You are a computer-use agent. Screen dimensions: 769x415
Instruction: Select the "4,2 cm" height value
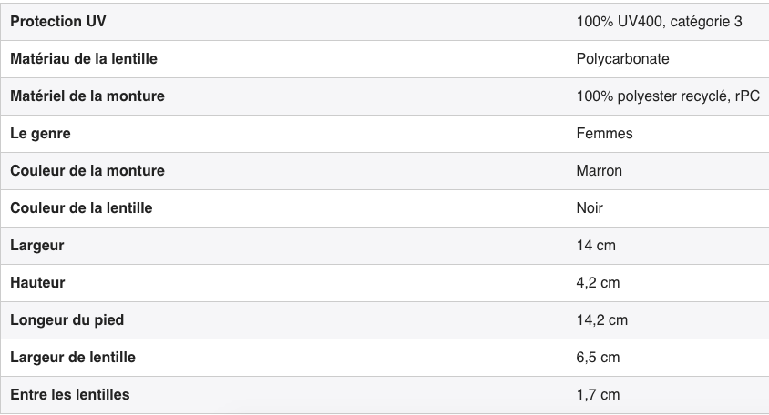[x=599, y=283]
